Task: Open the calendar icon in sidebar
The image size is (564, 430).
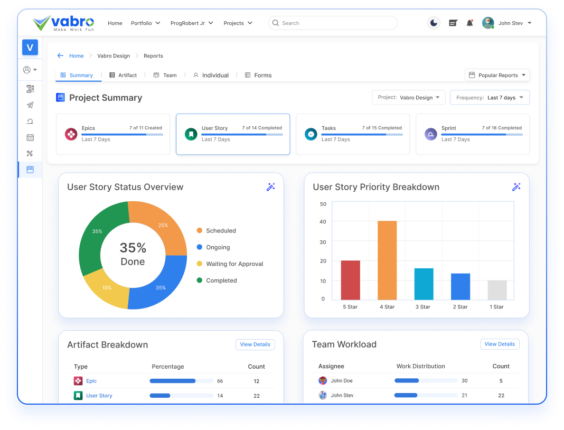Action: point(30,137)
